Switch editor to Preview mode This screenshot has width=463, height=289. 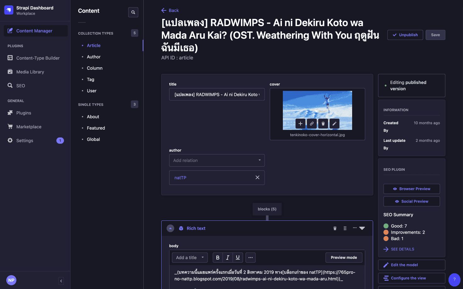tap(344, 258)
